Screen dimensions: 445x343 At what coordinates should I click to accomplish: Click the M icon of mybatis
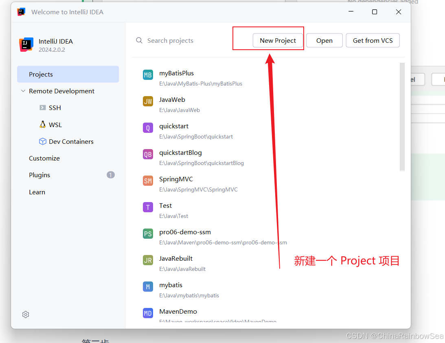(148, 287)
